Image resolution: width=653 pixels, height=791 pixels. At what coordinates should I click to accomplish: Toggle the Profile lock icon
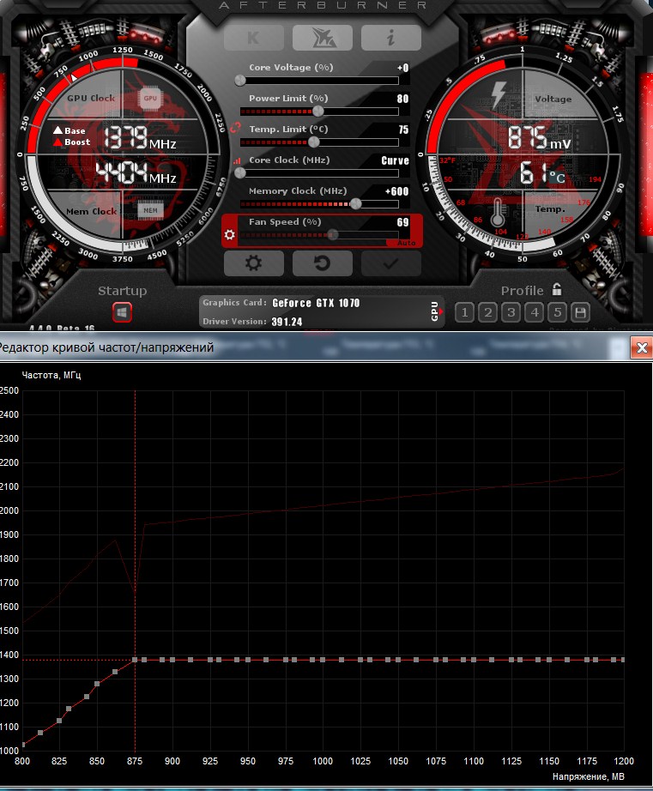coord(556,290)
